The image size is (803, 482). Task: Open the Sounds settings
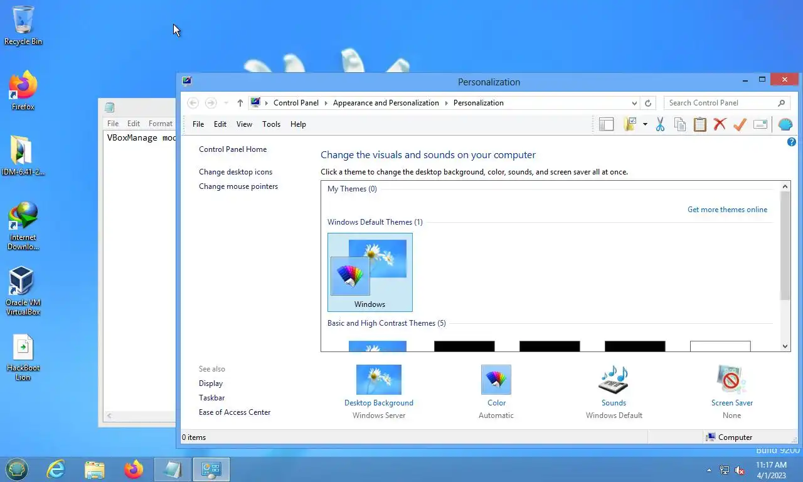(x=614, y=392)
